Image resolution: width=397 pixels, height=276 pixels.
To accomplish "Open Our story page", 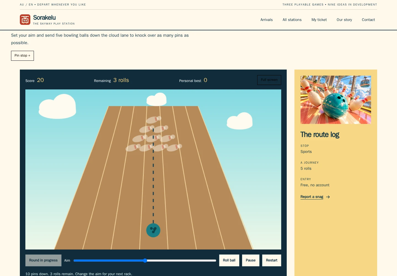I will (x=344, y=20).
